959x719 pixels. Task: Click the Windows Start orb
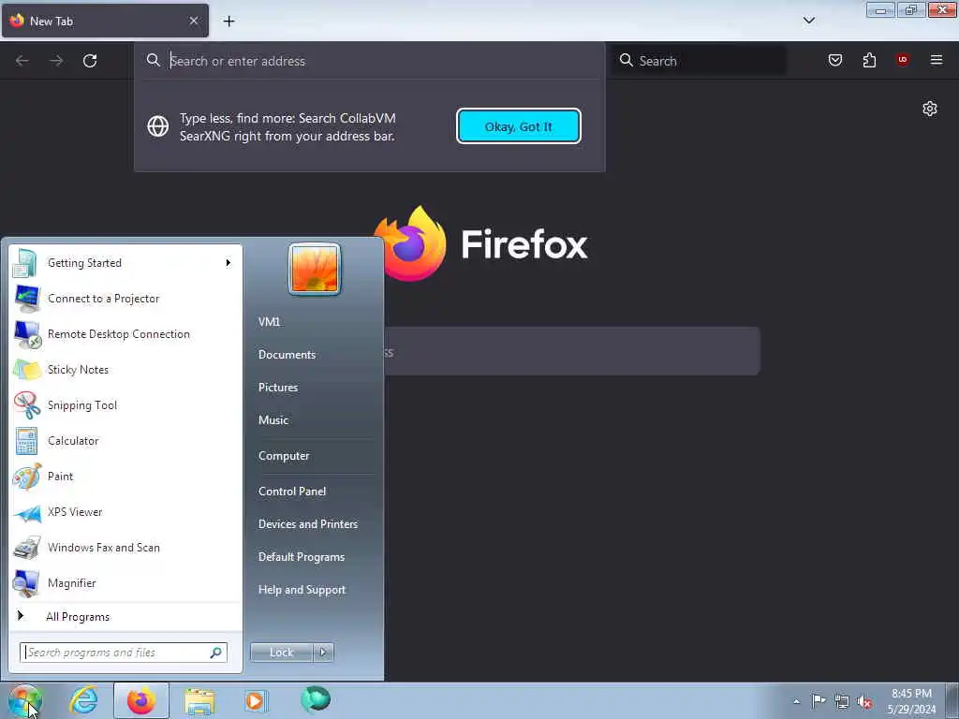coord(24,700)
